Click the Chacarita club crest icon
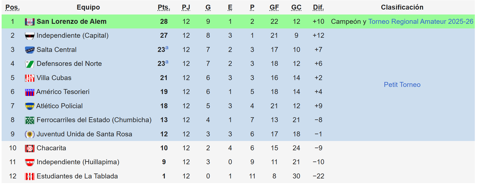 [30, 148]
